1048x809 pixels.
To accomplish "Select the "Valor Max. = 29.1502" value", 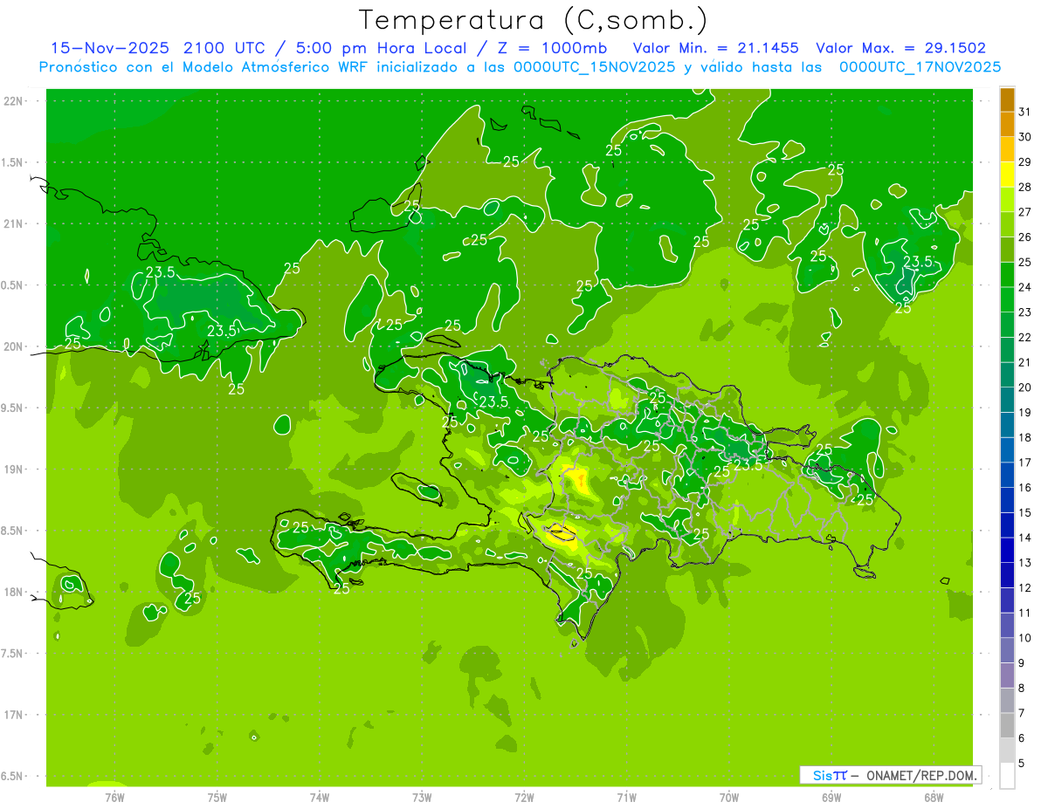I will [900, 48].
